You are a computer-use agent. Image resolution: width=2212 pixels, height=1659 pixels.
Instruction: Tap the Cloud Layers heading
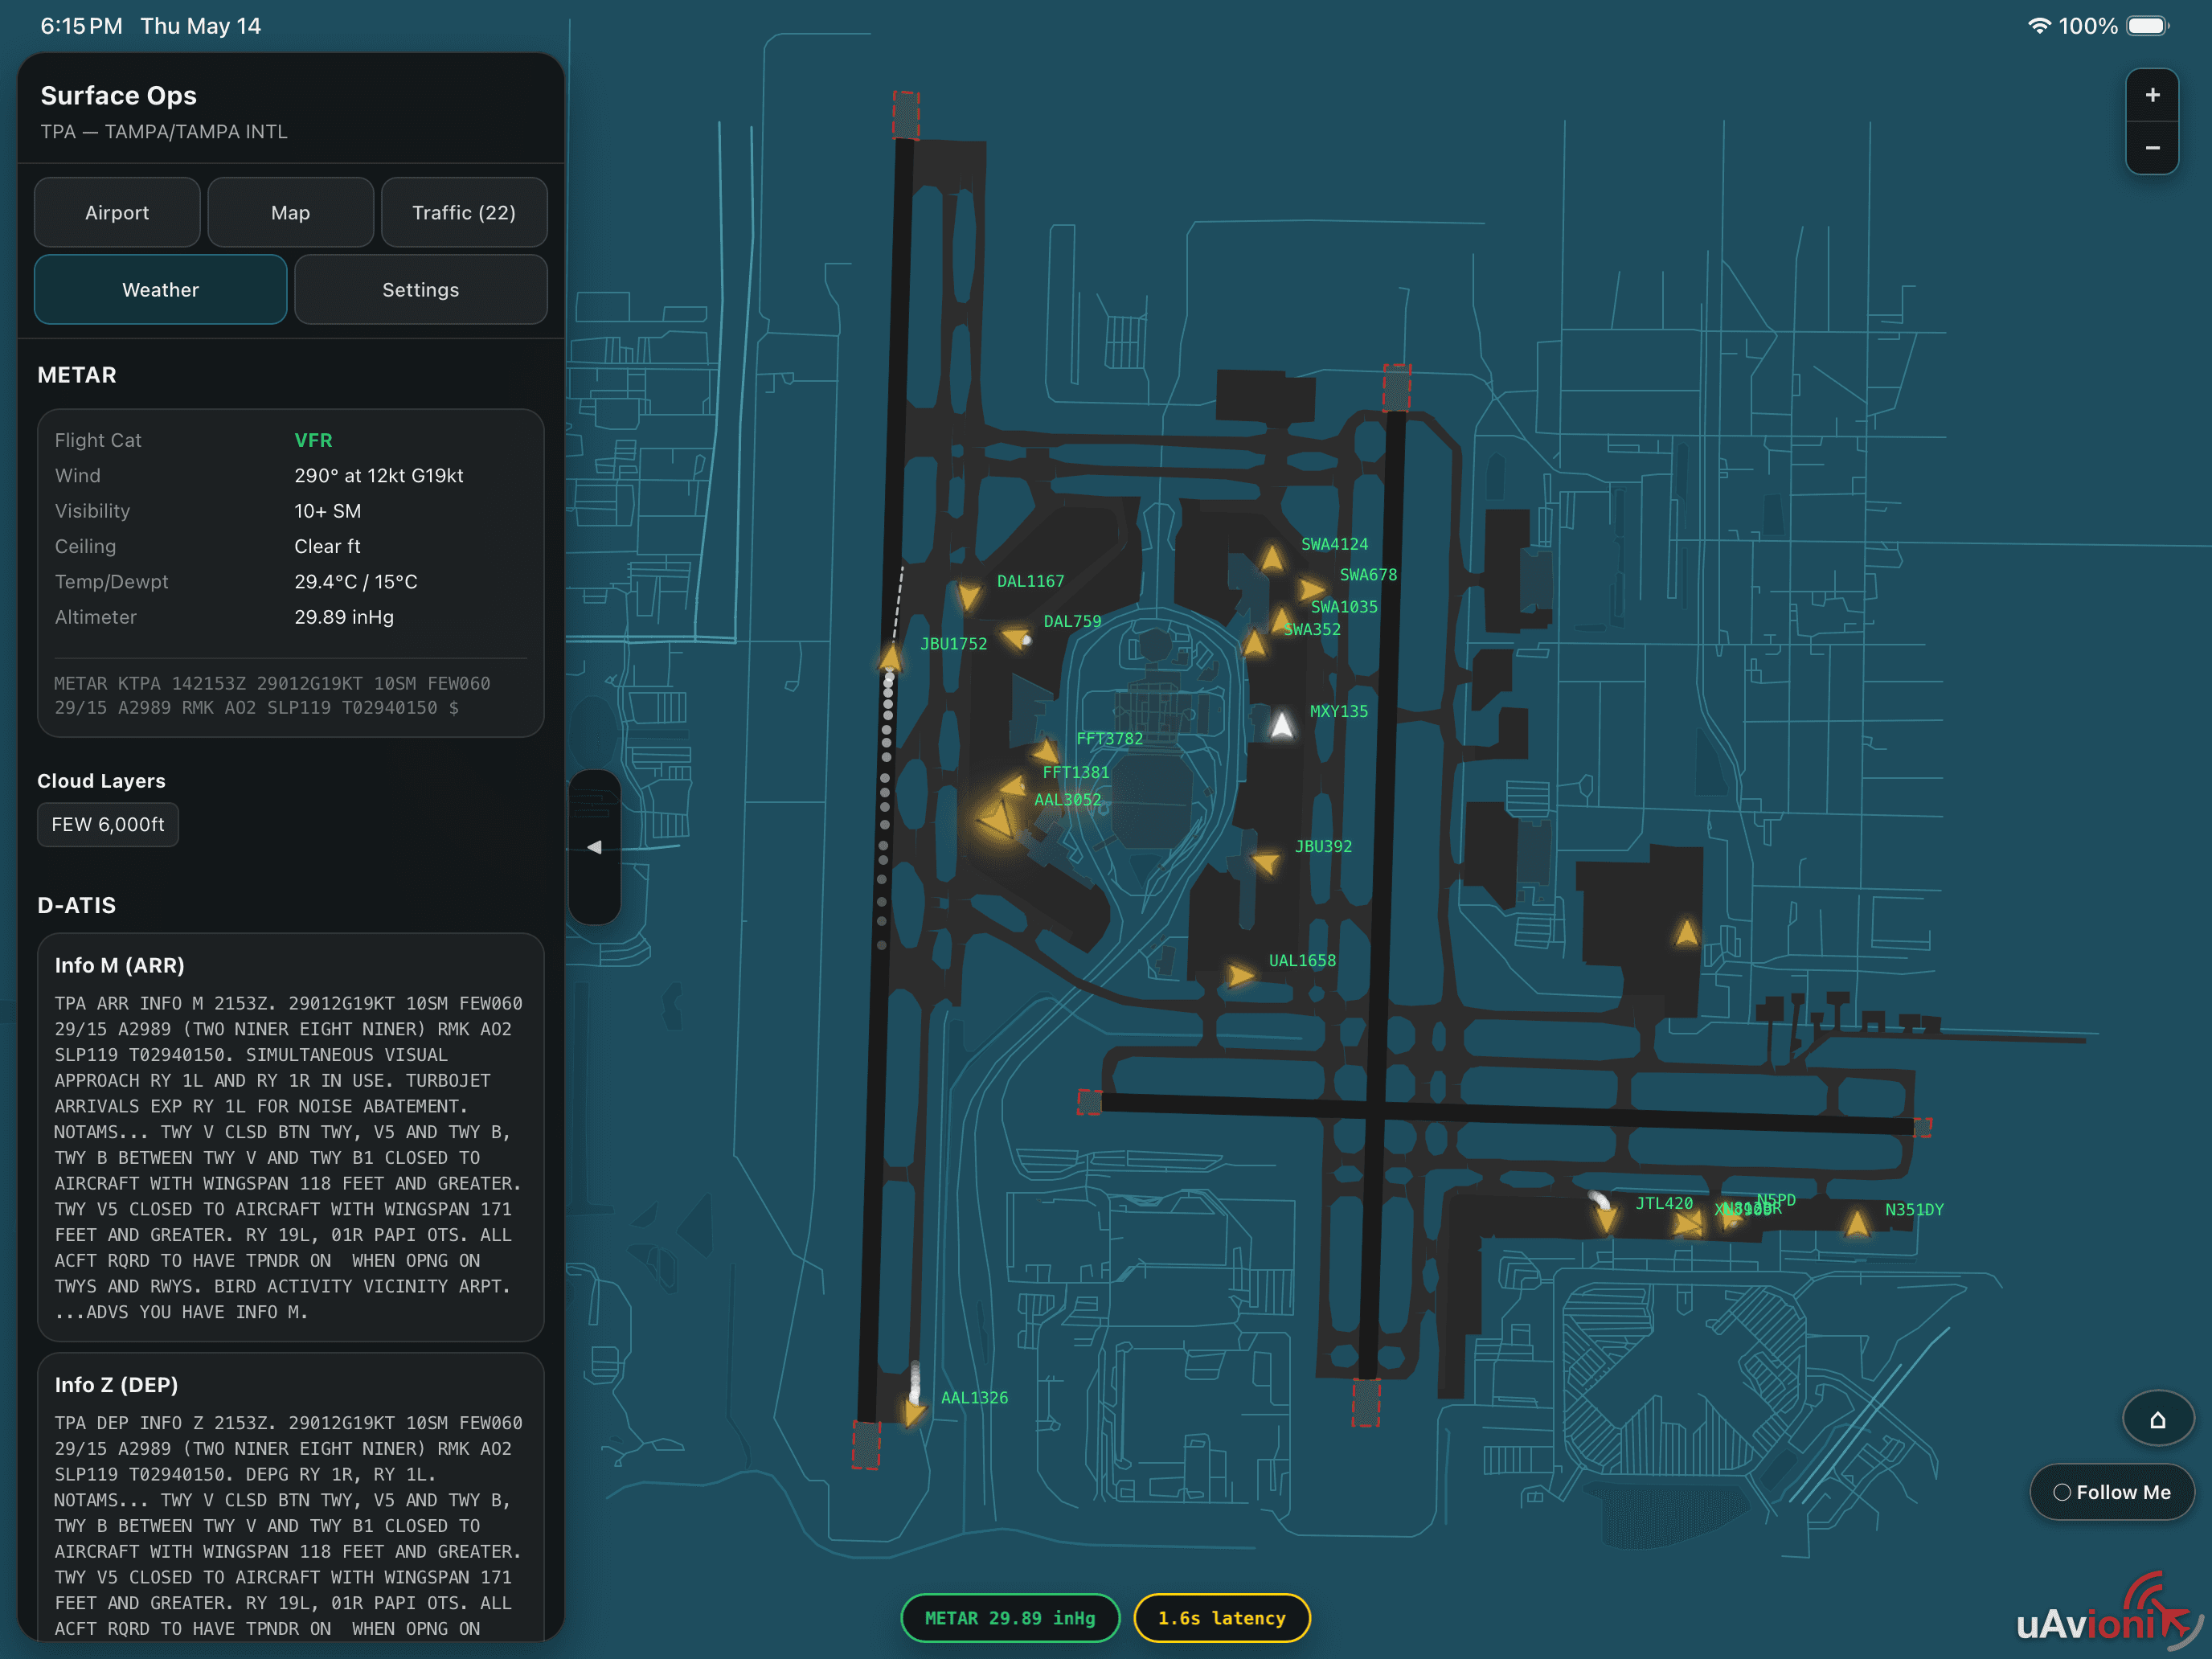click(x=101, y=781)
